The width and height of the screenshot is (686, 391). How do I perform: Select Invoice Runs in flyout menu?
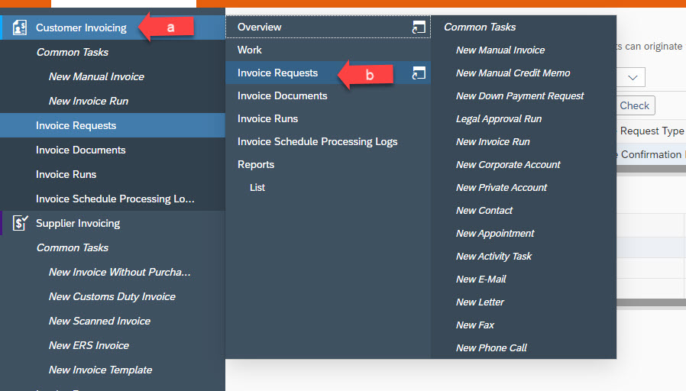[x=267, y=118]
